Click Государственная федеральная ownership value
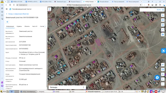Image resolution: width=166 pixels, height=93 pixels. [30, 74]
